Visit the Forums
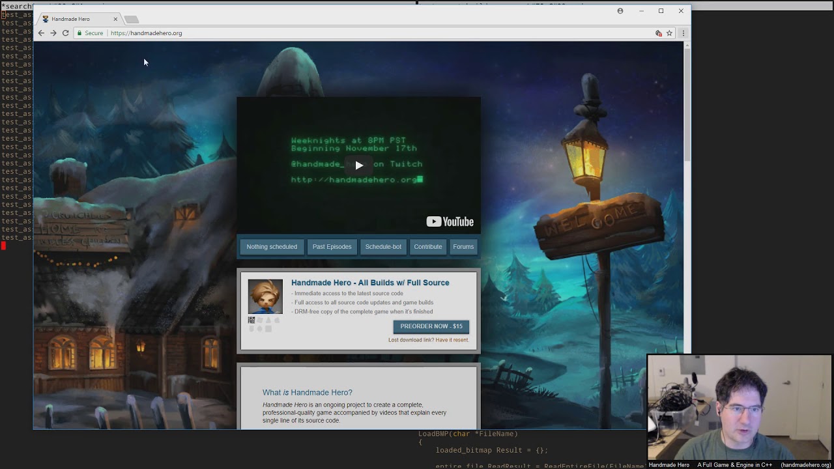 [x=463, y=247]
